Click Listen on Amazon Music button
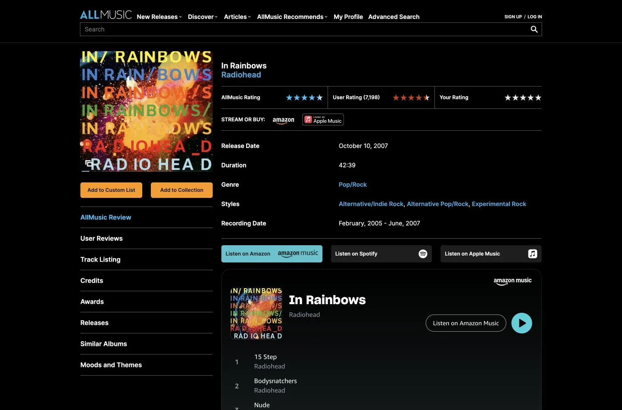The height and width of the screenshot is (410, 622). click(466, 323)
